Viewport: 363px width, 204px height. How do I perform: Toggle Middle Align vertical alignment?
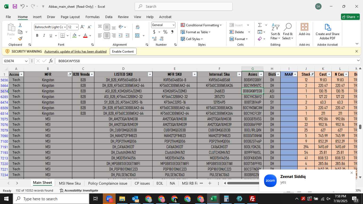(x=107, y=27)
